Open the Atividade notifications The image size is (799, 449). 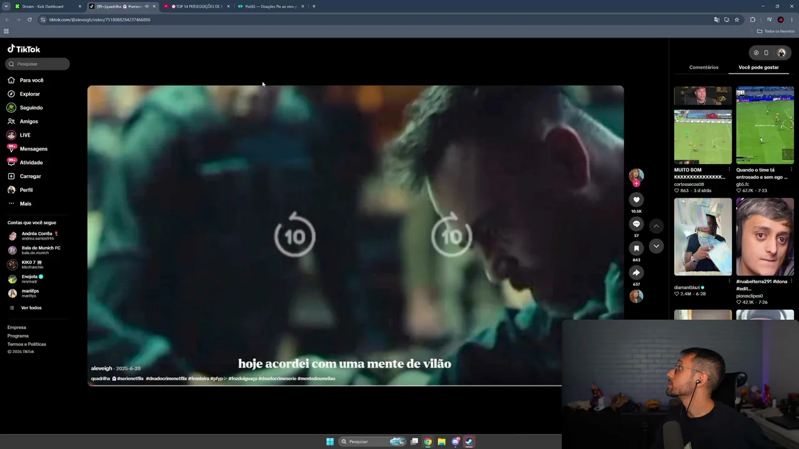(x=25, y=163)
